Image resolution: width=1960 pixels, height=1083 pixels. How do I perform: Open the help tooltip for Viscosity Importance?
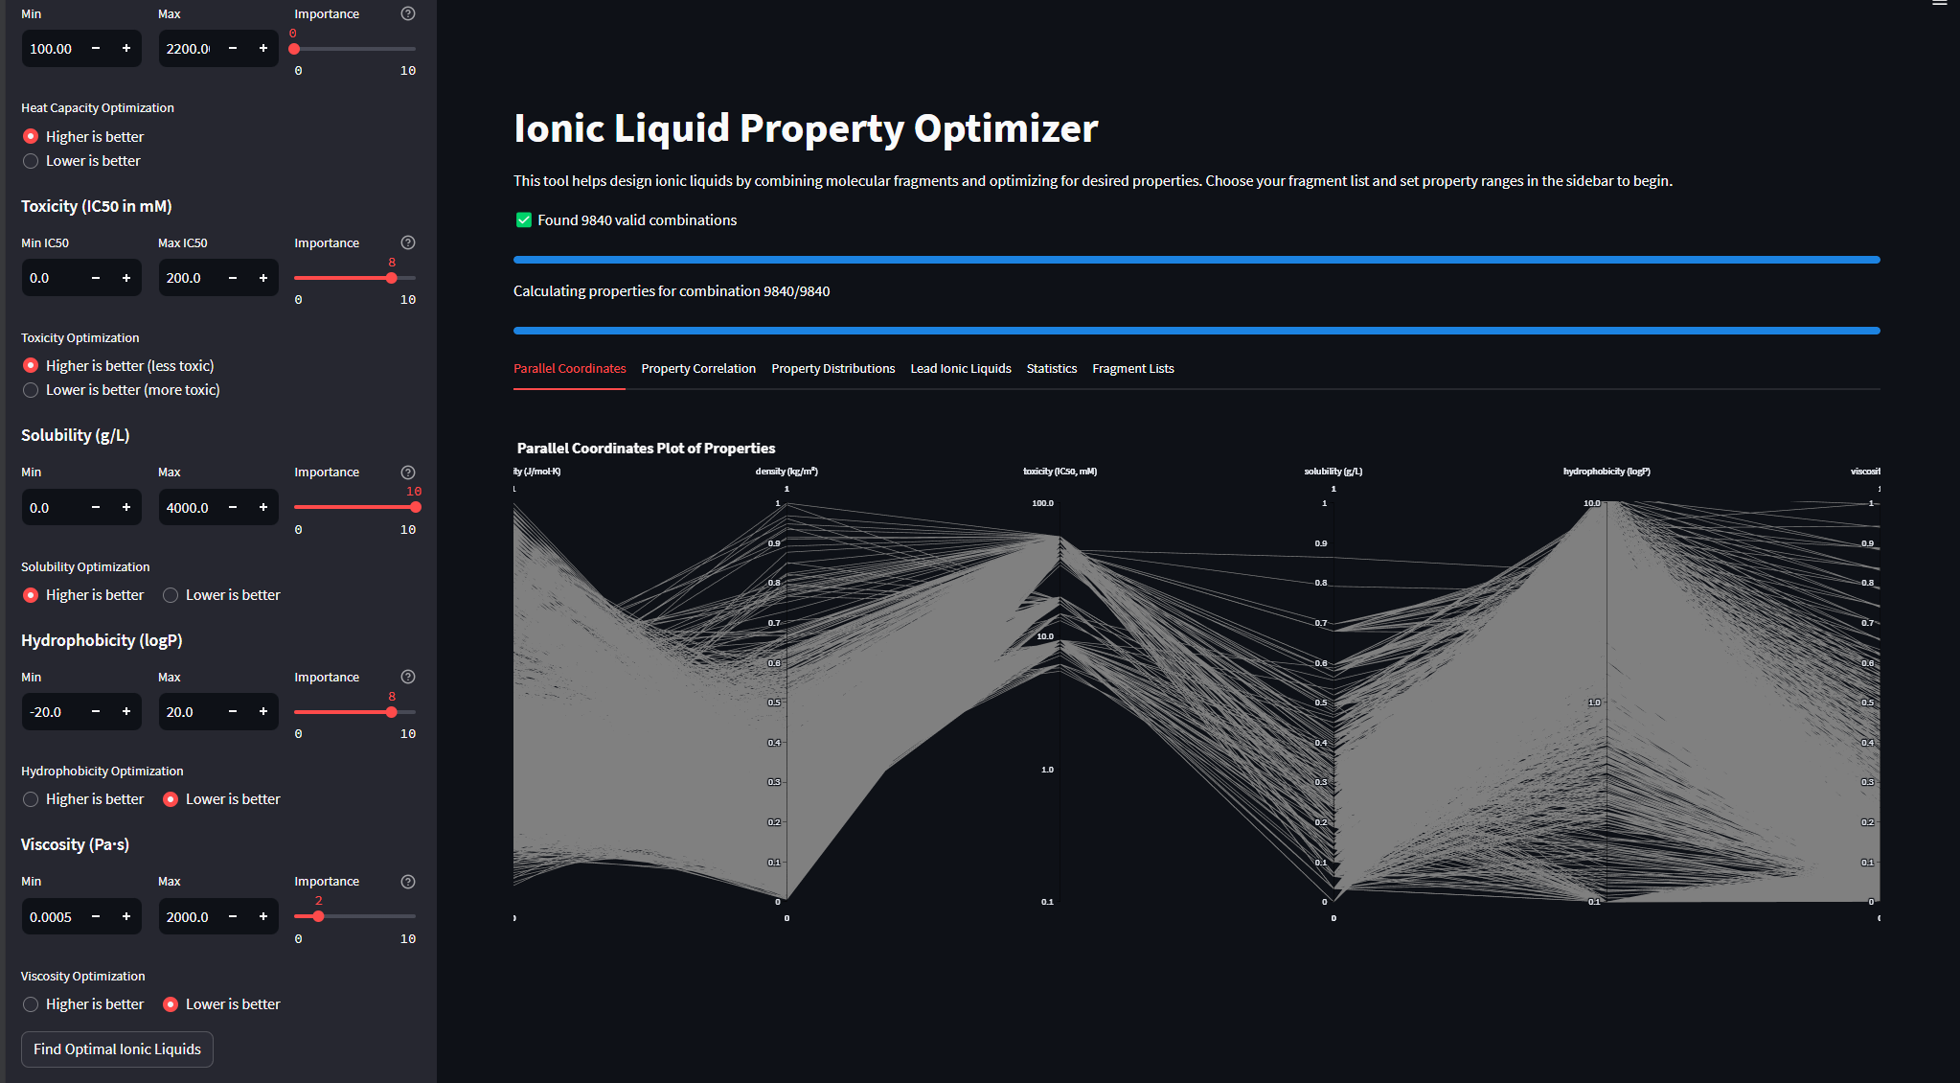click(x=407, y=881)
